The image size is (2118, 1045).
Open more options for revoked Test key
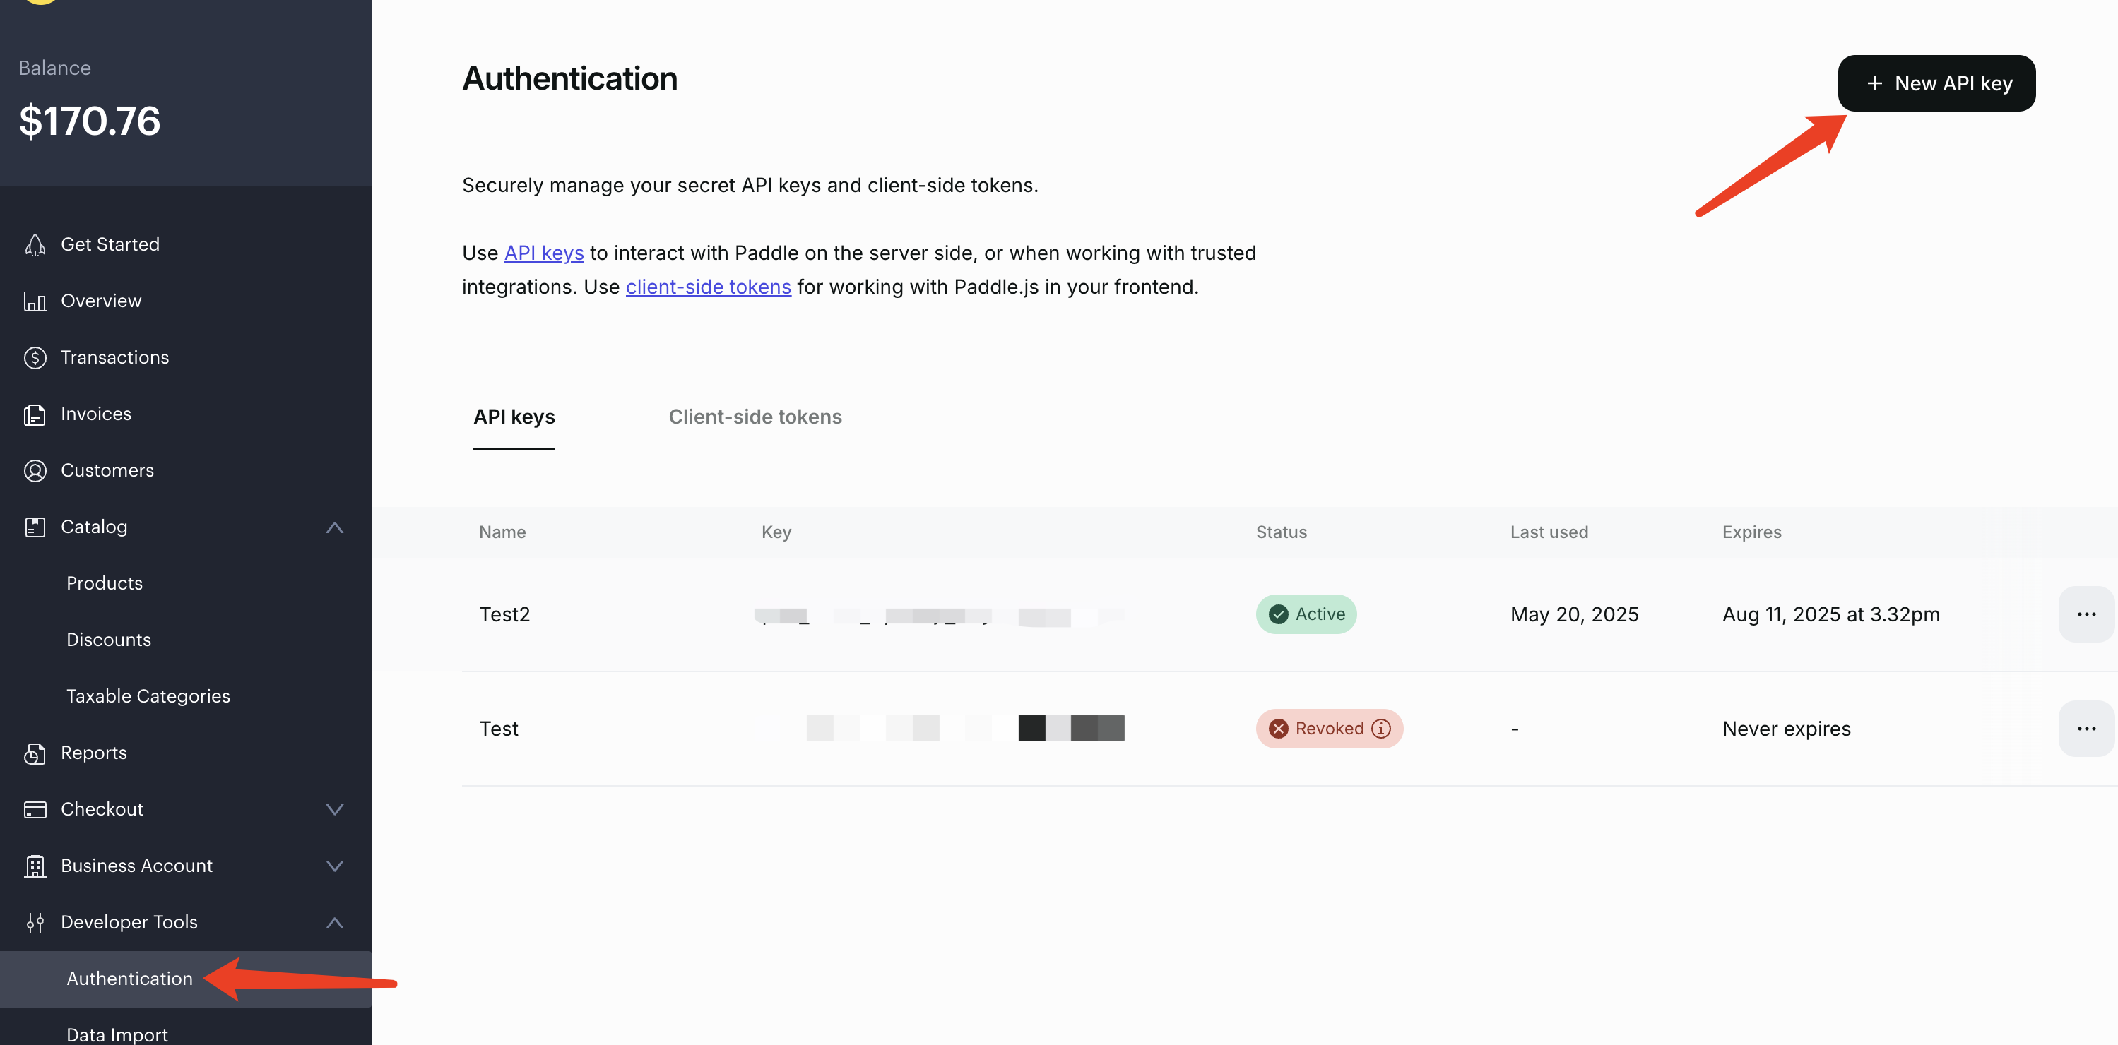click(x=2085, y=729)
